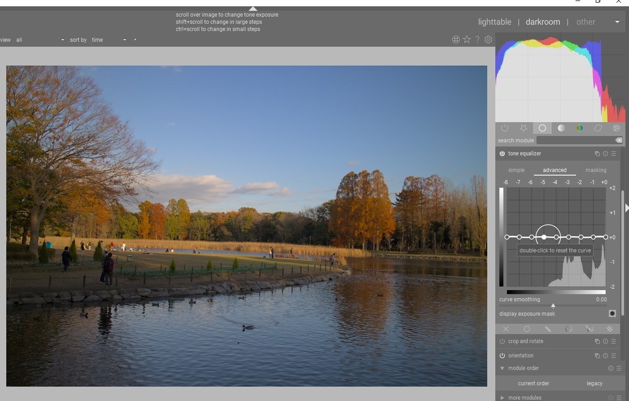Toggle crop and rotate module power
Image resolution: width=629 pixels, height=401 pixels.
502,341
